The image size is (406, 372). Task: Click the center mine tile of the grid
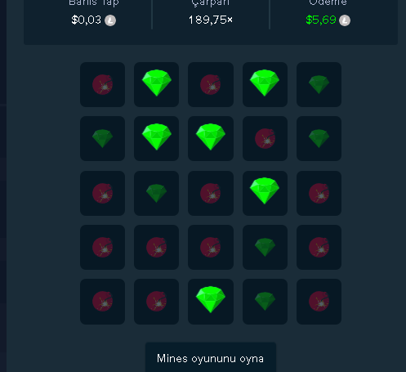pos(211,193)
